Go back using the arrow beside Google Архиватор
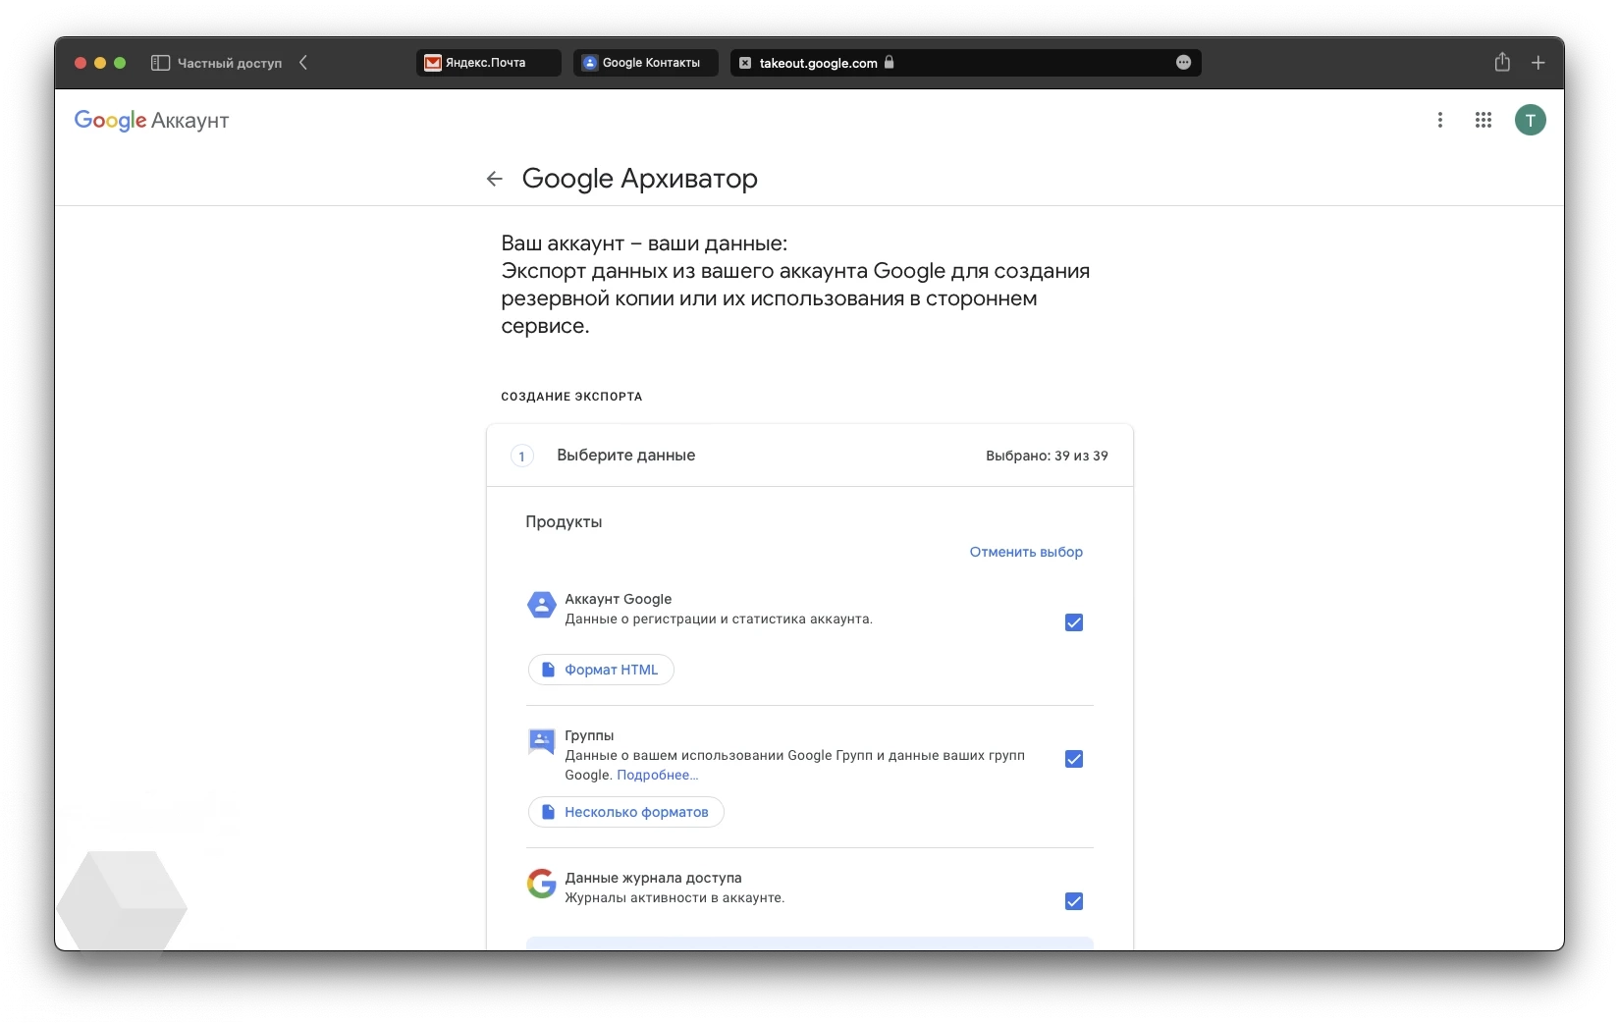1619x1023 pixels. [x=495, y=179]
